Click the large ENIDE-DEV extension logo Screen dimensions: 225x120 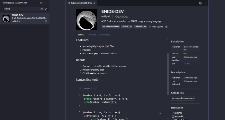[86, 20]
